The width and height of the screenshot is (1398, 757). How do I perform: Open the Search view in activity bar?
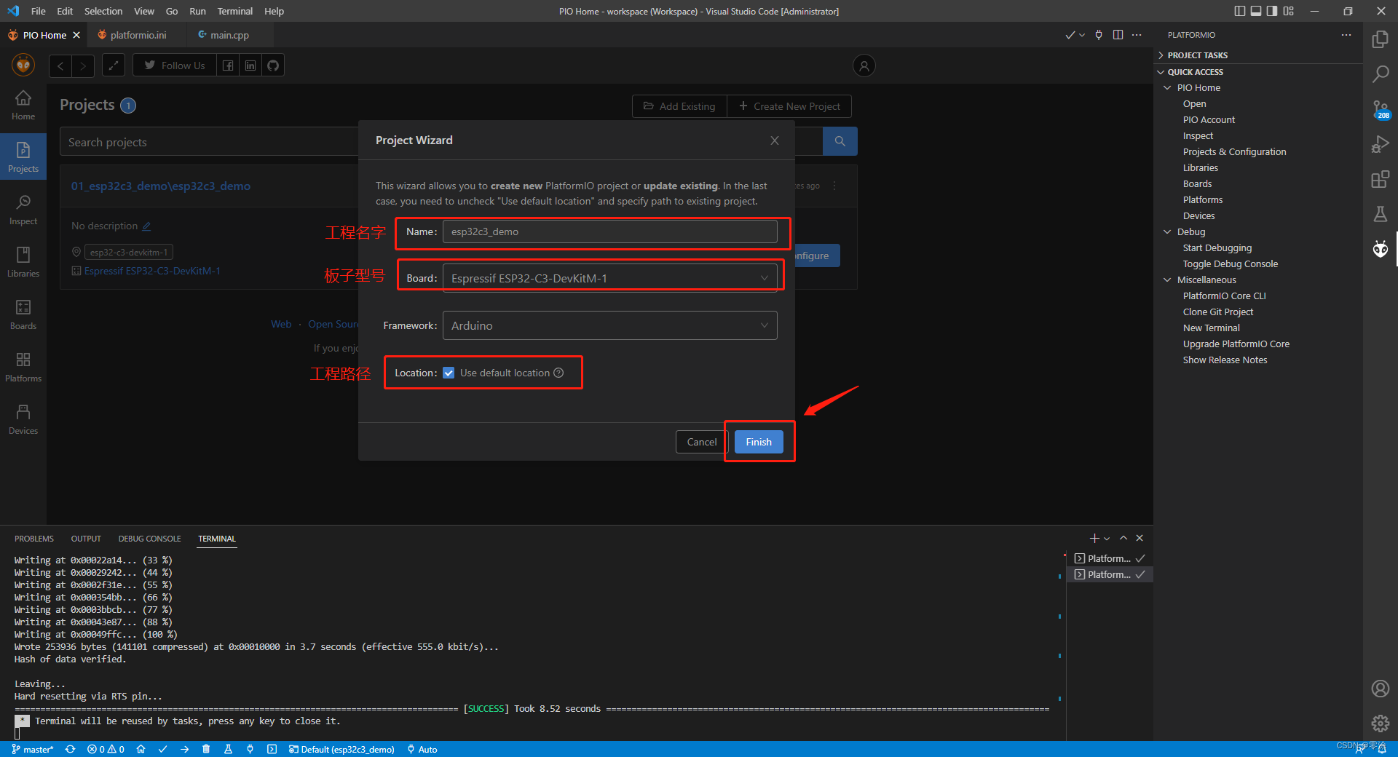(x=1380, y=74)
